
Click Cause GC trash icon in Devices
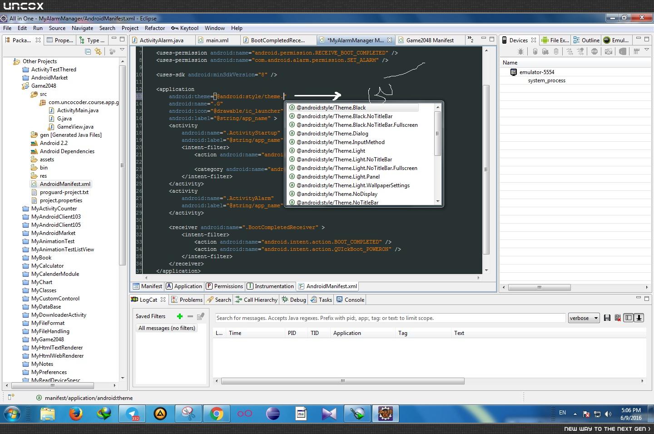556,52
